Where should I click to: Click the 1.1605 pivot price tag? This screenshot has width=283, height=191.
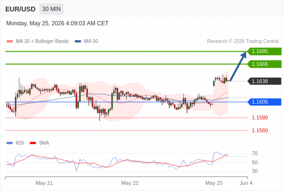[264, 102]
